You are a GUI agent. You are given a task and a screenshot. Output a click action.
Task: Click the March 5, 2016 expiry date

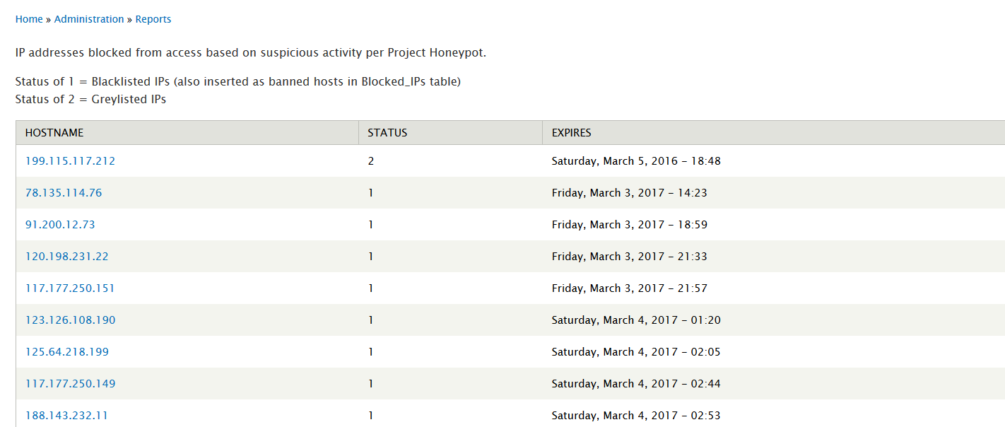pyautogui.click(x=636, y=161)
